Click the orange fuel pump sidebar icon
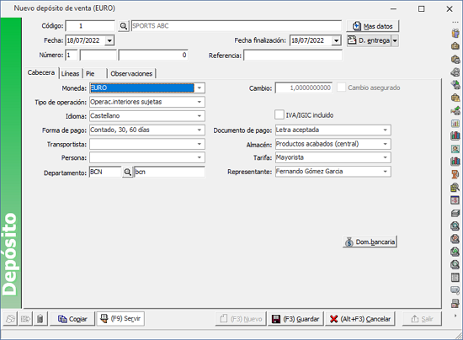This screenshot has height=340, width=463. 455,174
